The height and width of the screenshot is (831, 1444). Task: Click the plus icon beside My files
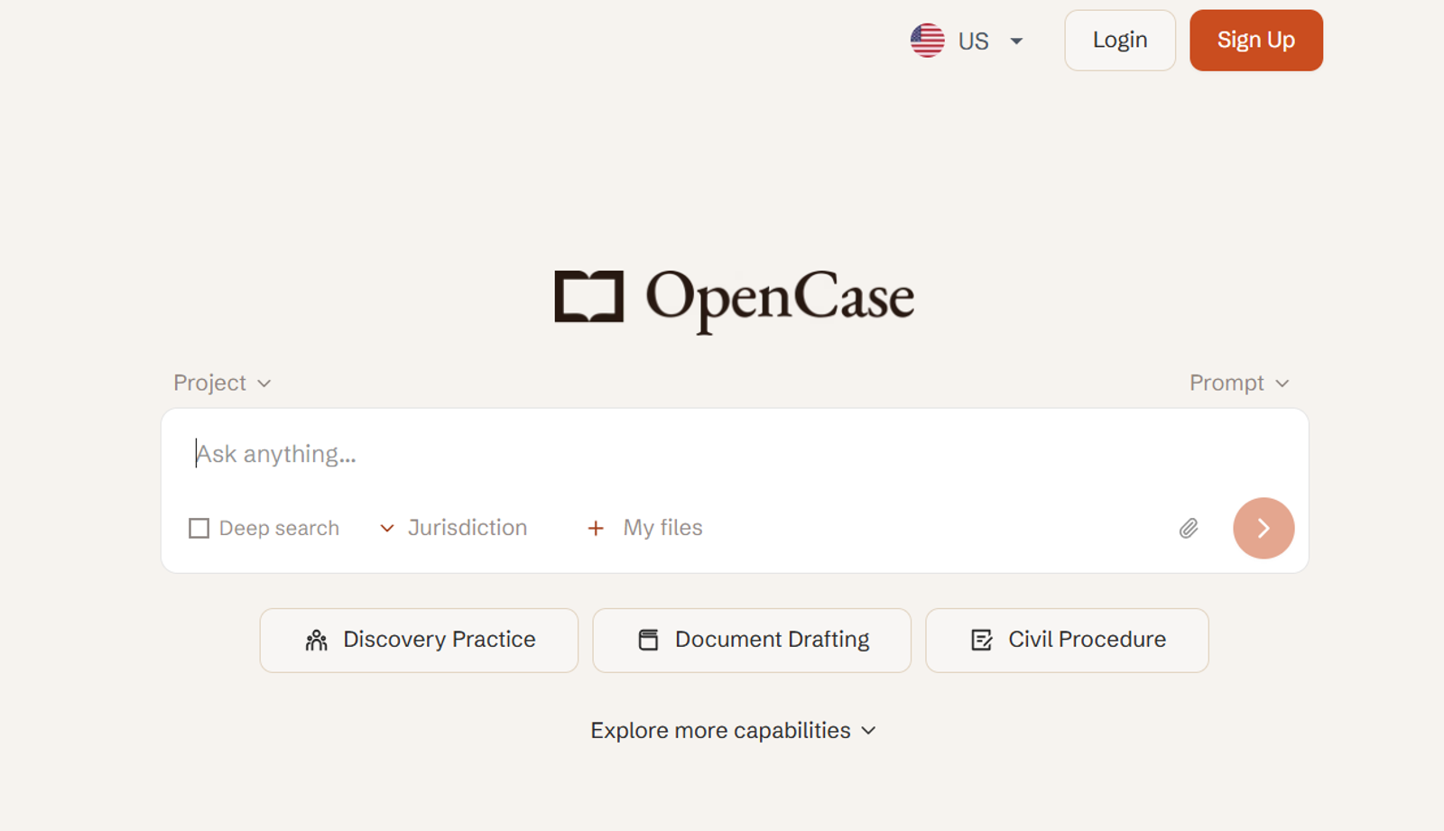click(x=596, y=529)
